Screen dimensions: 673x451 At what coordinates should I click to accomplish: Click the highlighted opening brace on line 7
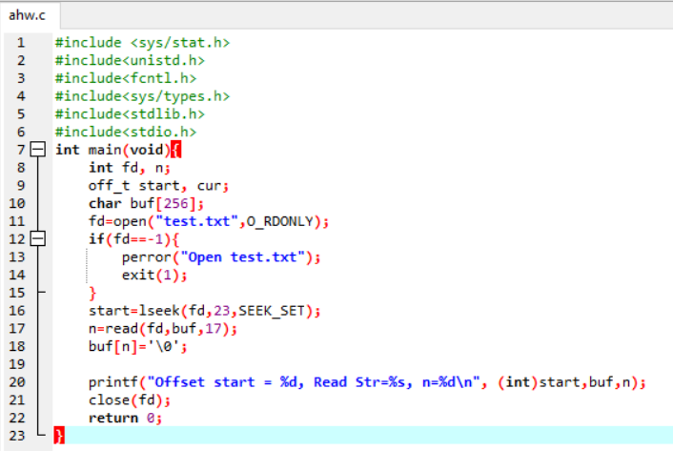coord(176,150)
